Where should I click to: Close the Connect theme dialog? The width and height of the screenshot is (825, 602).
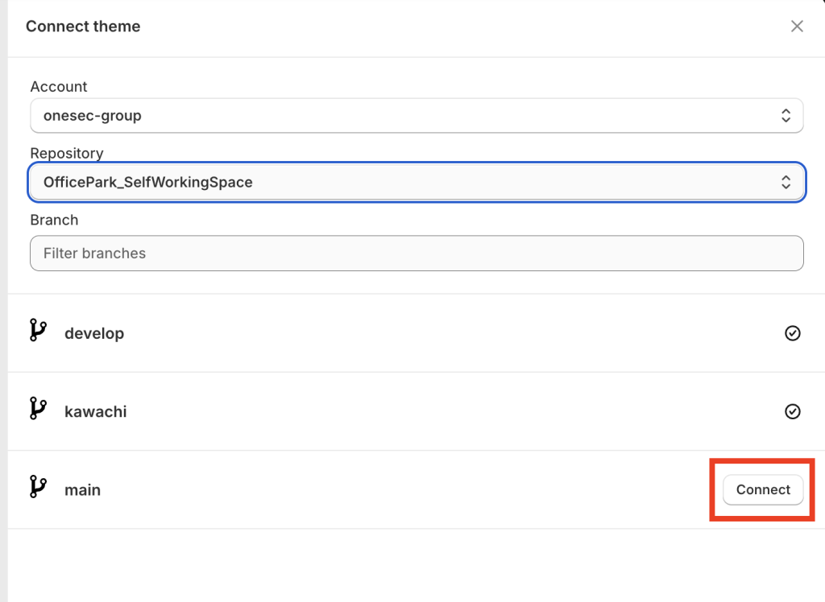coord(797,27)
